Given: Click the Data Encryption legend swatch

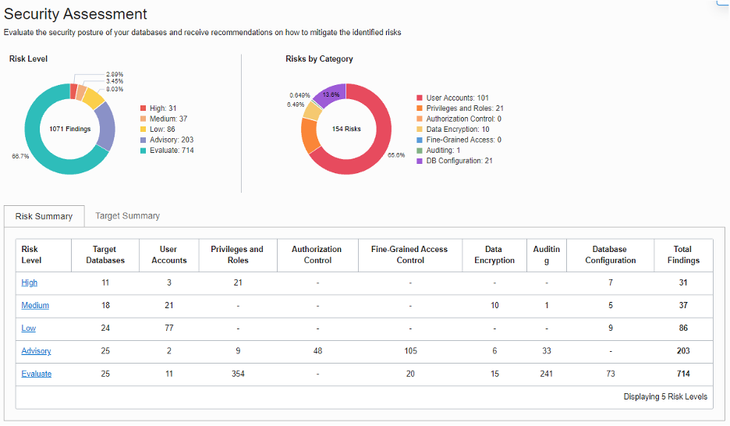Looking at the screenshot, I should (420, 130).
